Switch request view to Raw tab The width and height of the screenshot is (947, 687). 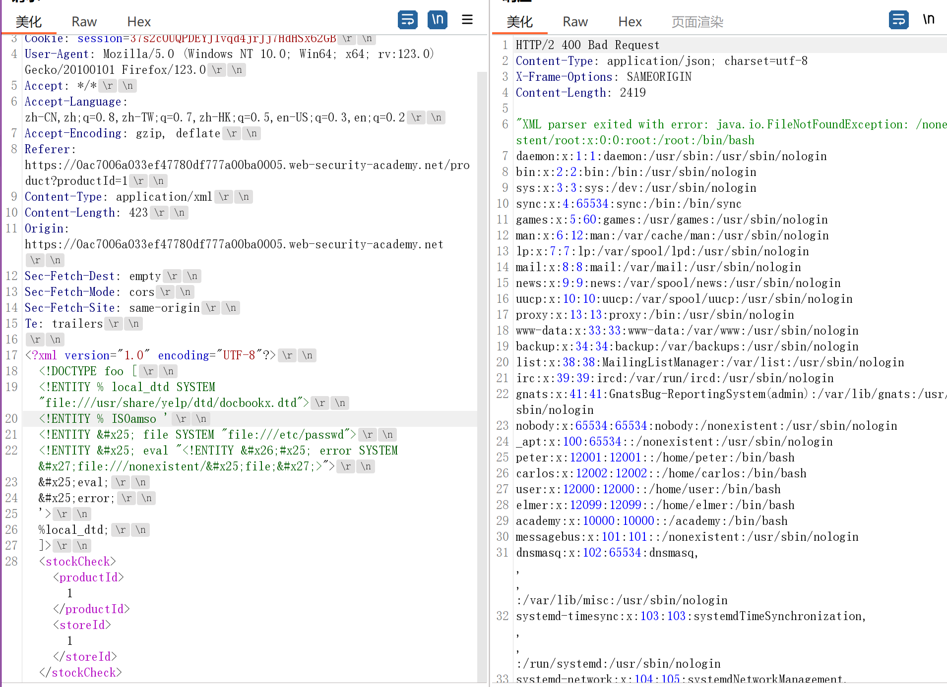pyautogui.click(x=84, y=22)
